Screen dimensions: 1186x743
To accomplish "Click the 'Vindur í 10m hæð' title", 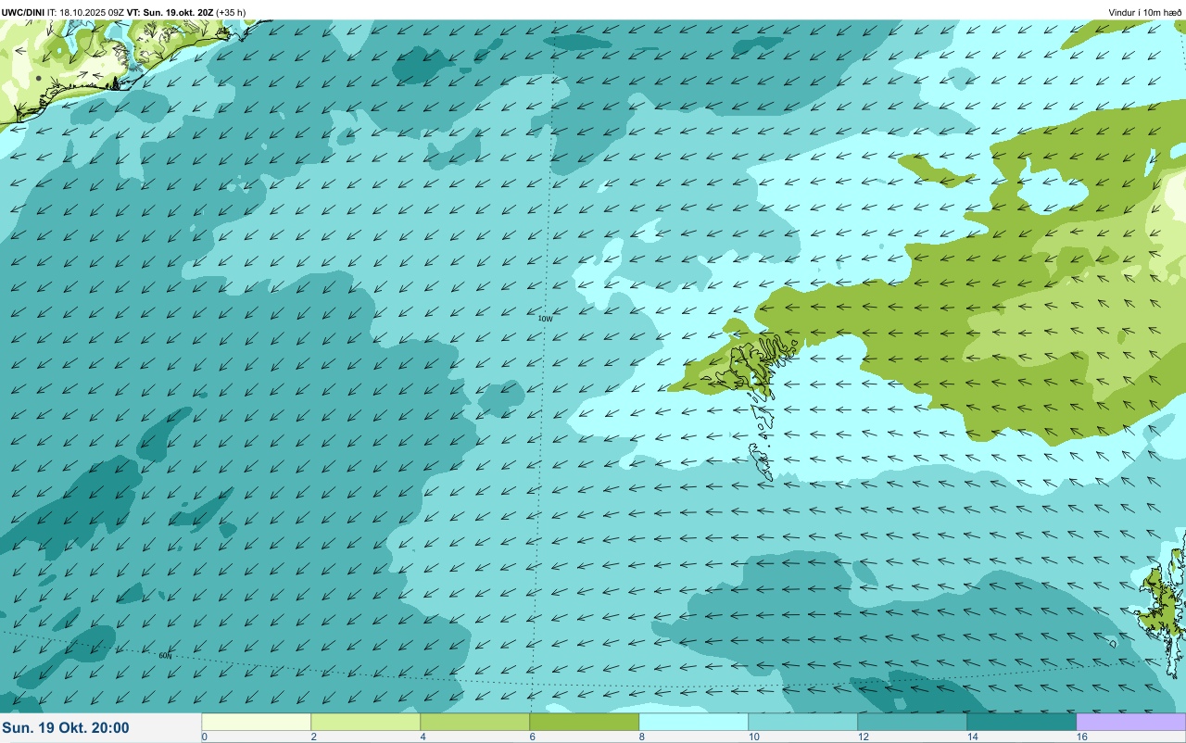I will tap(1145, 12).
